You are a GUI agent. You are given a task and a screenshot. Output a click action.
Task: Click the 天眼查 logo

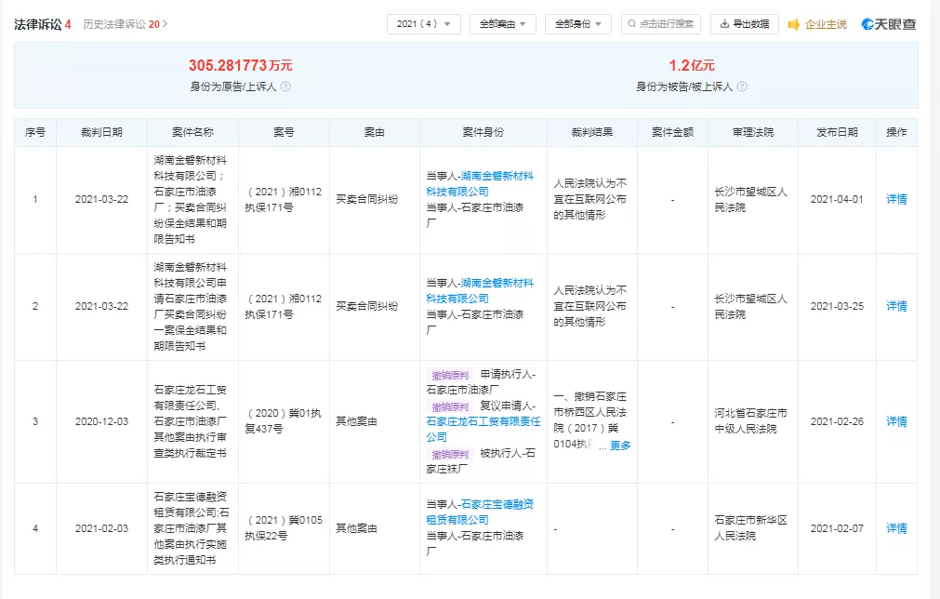click(x=889, y=24)
